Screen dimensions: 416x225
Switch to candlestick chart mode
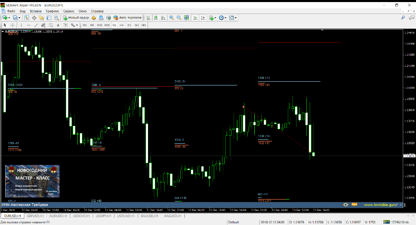point(156,18)
